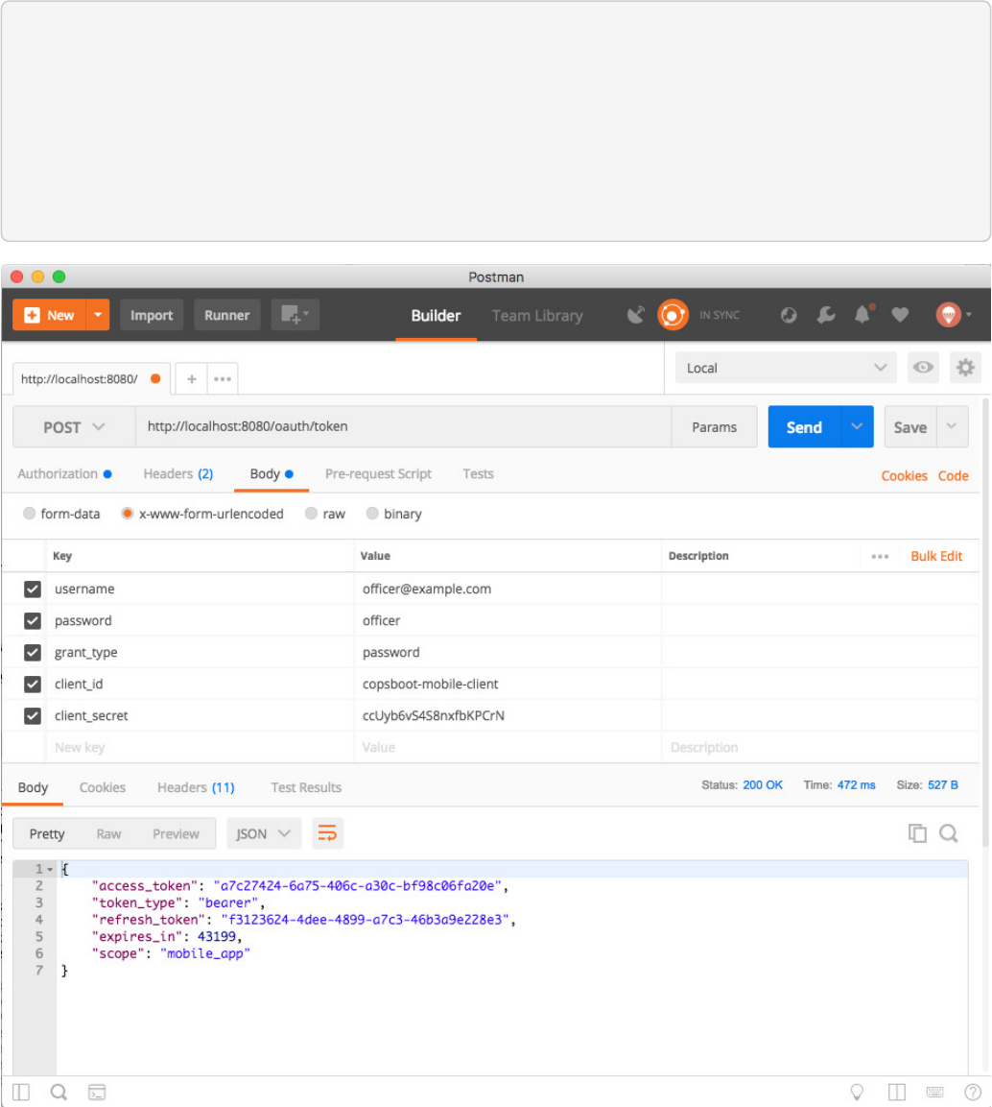Image resolution: width=992 pixels, height=1107 pixels.
Task: Click the new window plus icon in toolbar
Action: pyautogui.click(x=295, y=315)
